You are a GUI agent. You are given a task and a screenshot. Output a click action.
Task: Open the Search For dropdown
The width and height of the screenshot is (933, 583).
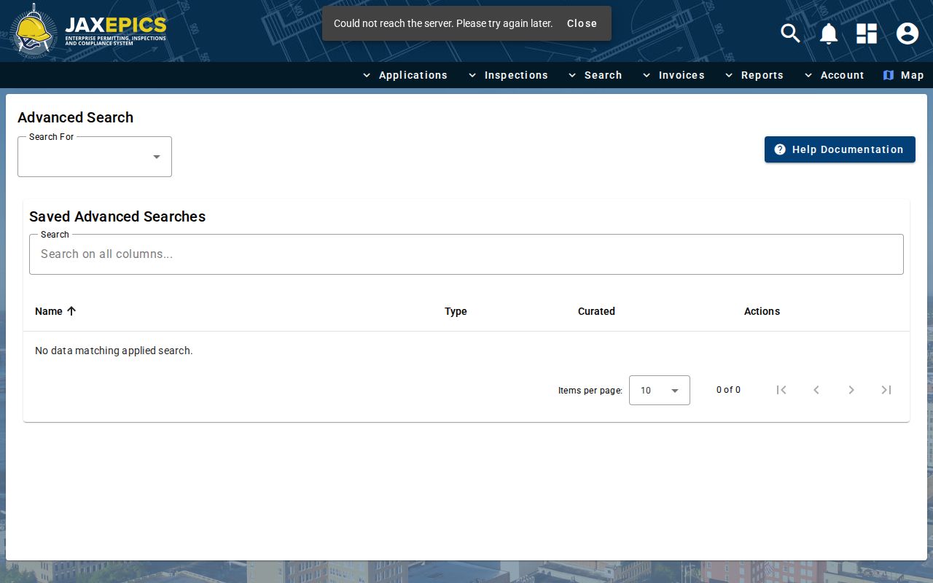(95, 157)
